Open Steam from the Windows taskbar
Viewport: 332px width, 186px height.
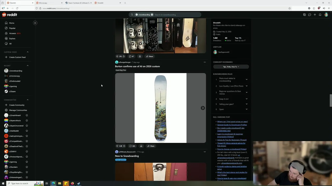[79, 183]
